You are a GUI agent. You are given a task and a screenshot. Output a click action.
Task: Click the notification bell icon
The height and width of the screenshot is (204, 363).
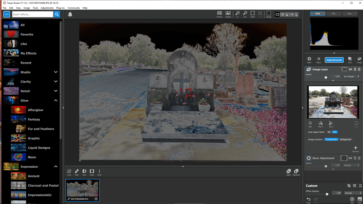70,14
